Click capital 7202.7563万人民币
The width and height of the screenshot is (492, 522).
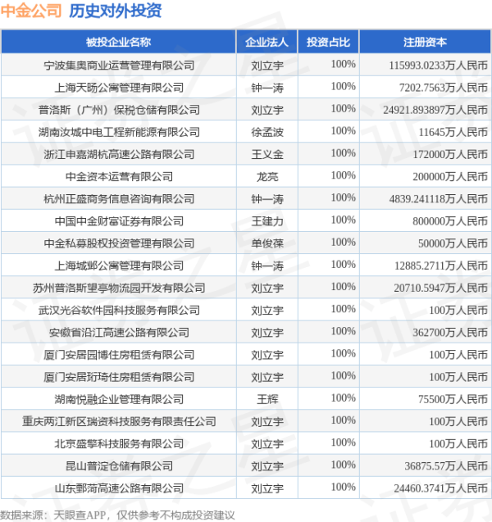(444, 88)
